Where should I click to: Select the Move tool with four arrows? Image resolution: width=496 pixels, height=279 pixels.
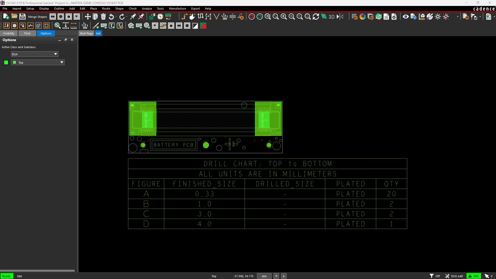[88, 17]
